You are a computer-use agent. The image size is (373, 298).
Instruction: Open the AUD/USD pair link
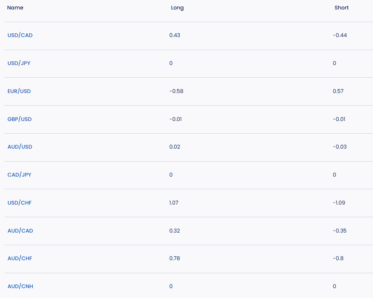[x=20, y=147]
